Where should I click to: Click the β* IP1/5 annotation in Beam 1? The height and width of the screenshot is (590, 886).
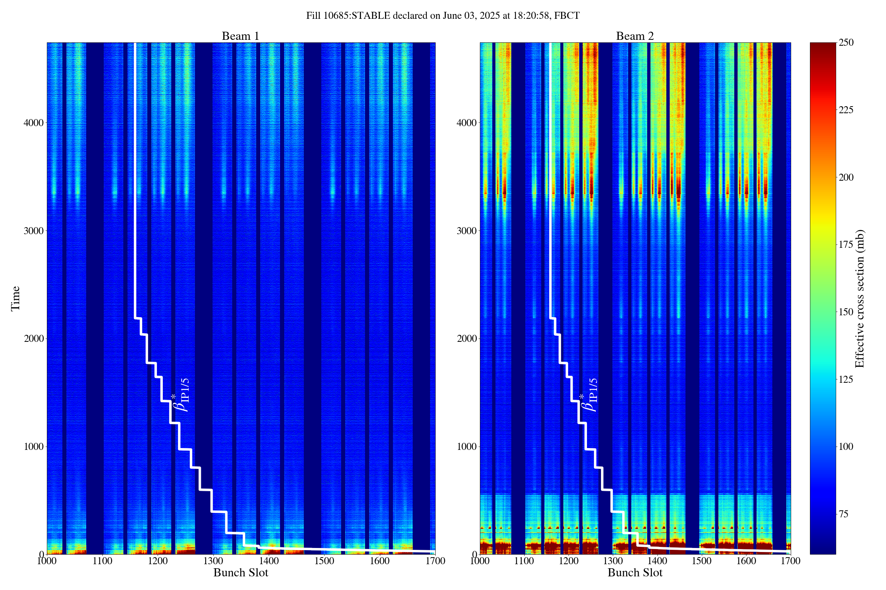[x=181, y=396]
